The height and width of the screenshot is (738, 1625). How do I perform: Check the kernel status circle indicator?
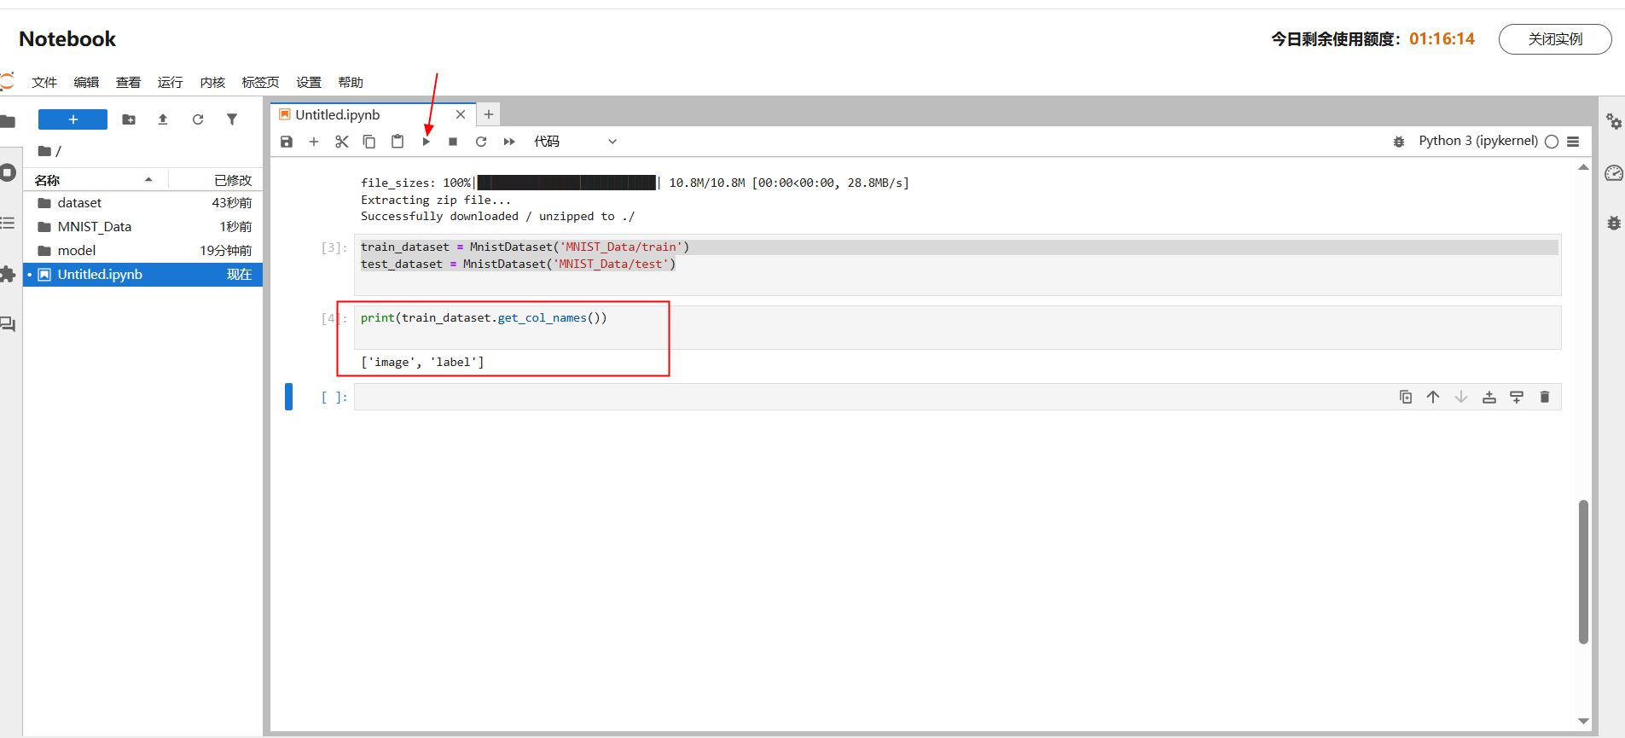[x=1552, y=142]
